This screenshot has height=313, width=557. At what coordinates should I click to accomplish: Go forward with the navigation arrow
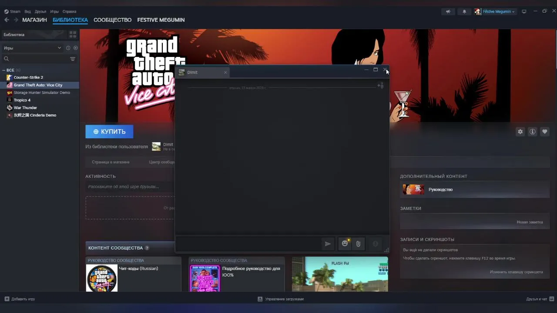tap(16, 20)
